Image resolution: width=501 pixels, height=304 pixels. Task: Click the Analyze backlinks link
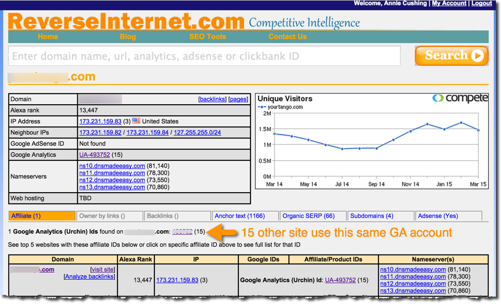click(x=90, y=277)
